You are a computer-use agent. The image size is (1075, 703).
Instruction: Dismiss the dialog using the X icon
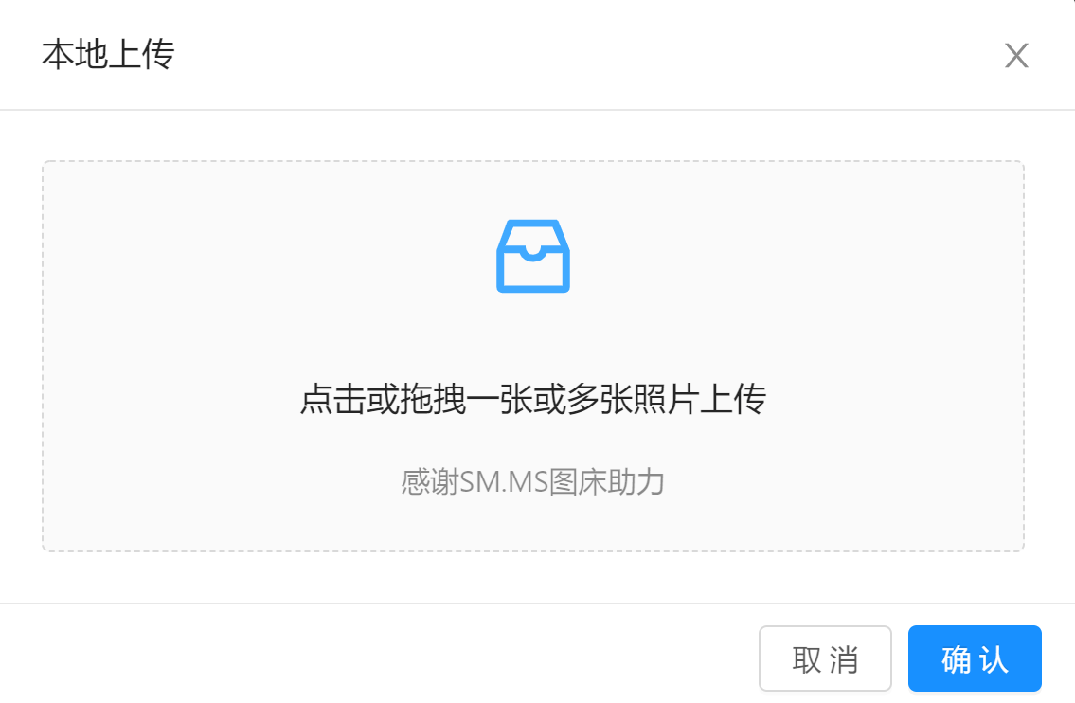coord(1016,56)
